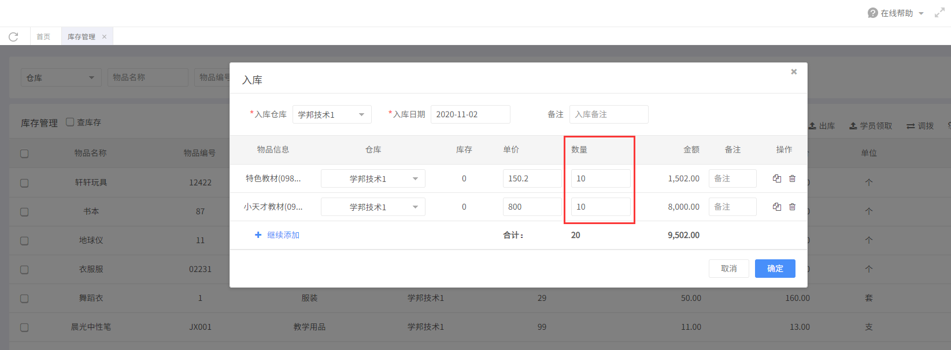Check the 地球仪 row checkbox
The image size is (951, 350).
24,241
